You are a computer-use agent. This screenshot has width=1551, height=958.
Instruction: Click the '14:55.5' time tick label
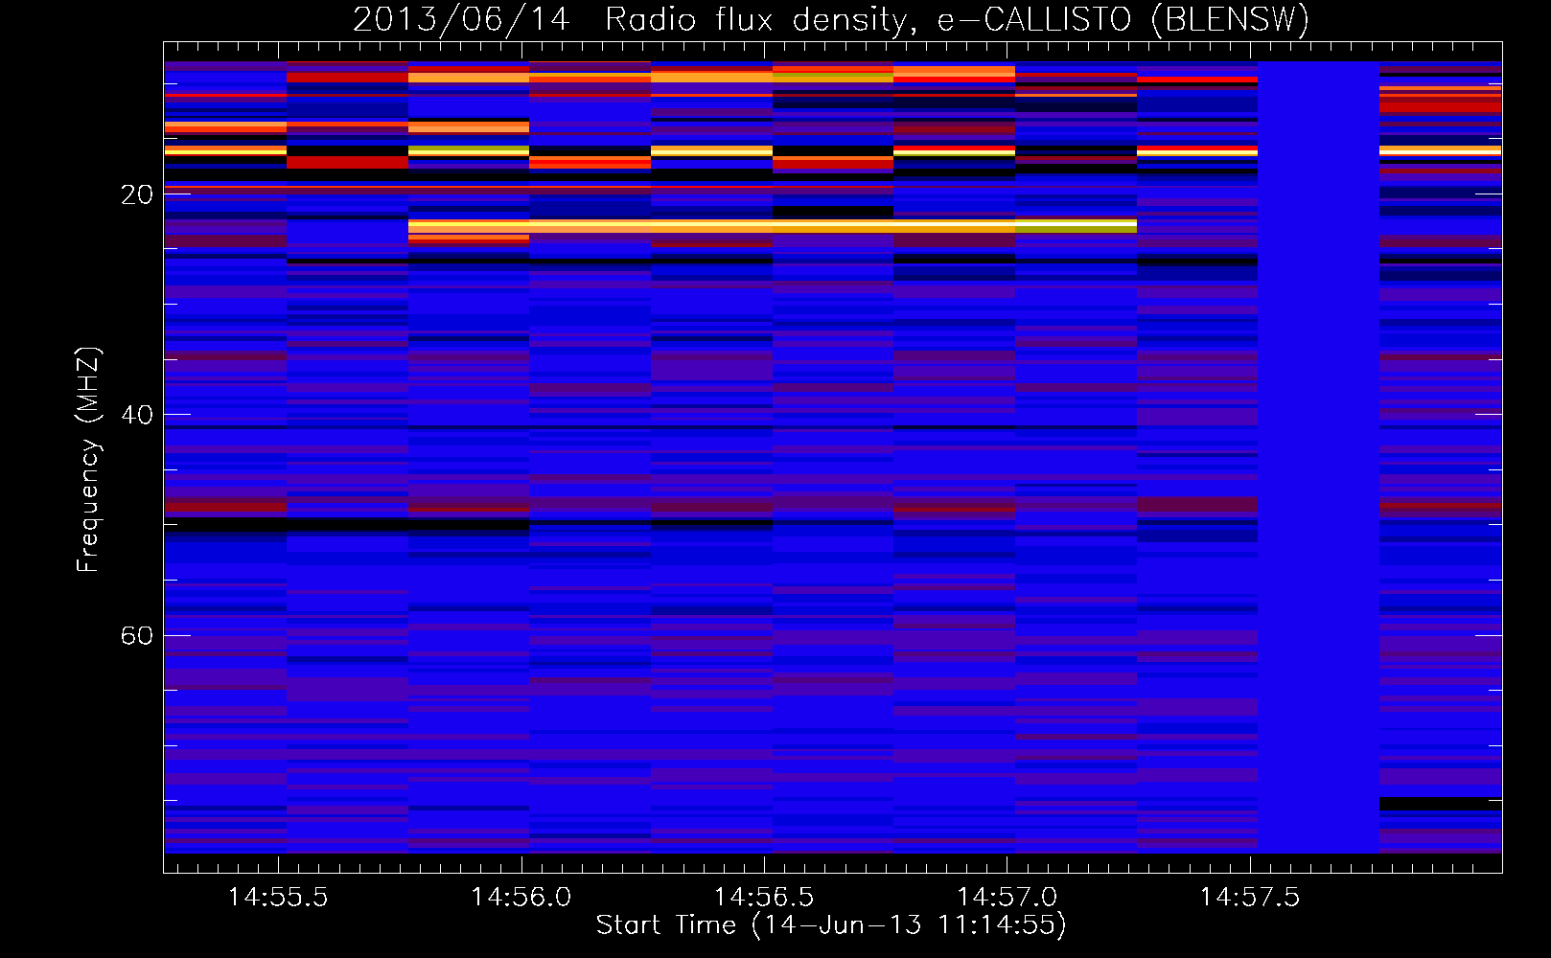[x=278, y=897]
